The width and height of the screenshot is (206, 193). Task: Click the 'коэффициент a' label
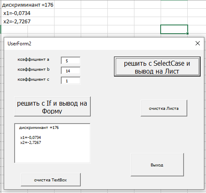pos(33,59)
